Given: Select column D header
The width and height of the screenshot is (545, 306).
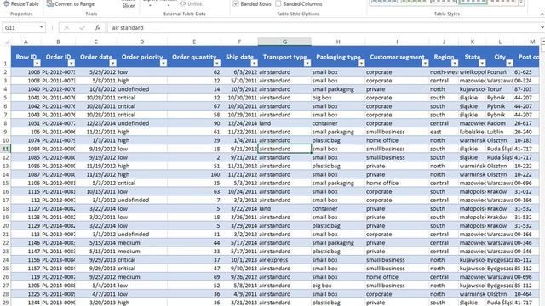Looking at the screenshot, I should (142, 42).
